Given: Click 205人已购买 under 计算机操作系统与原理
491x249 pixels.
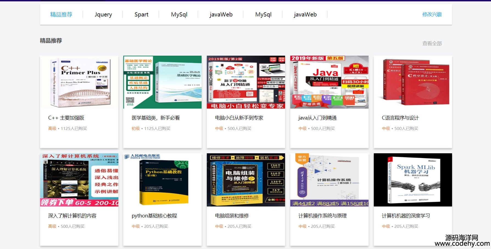Looking at the screenshot, I should click(323, 226).
